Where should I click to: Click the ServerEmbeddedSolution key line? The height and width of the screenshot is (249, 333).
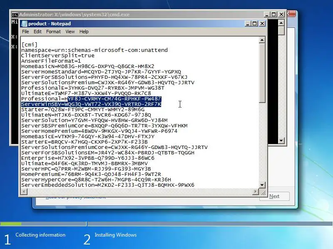[108, 185]
